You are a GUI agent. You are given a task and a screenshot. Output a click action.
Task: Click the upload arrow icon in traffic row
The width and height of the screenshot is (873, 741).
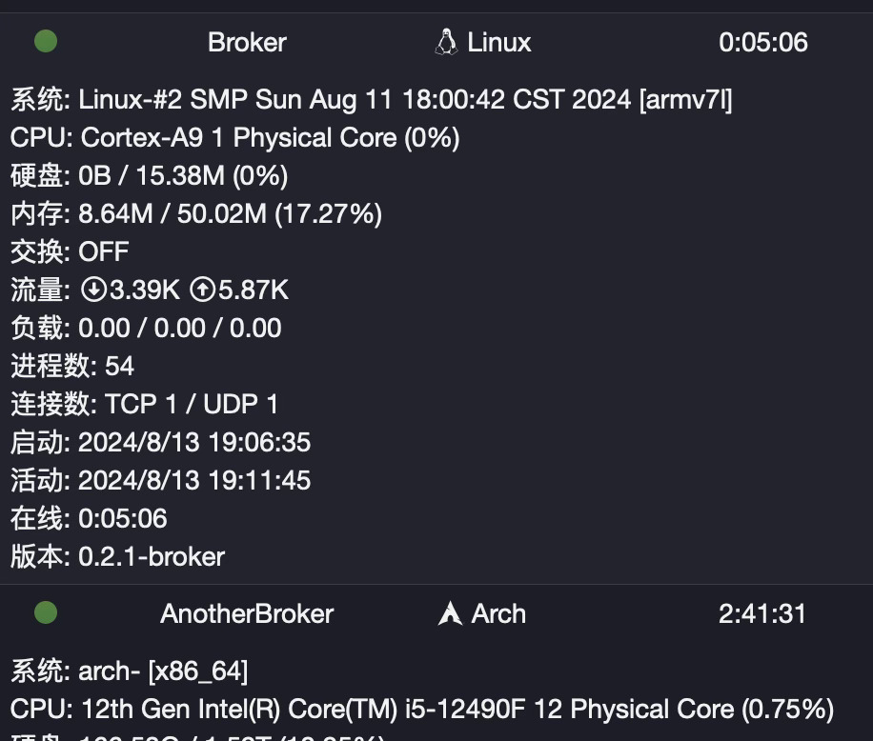203,290
